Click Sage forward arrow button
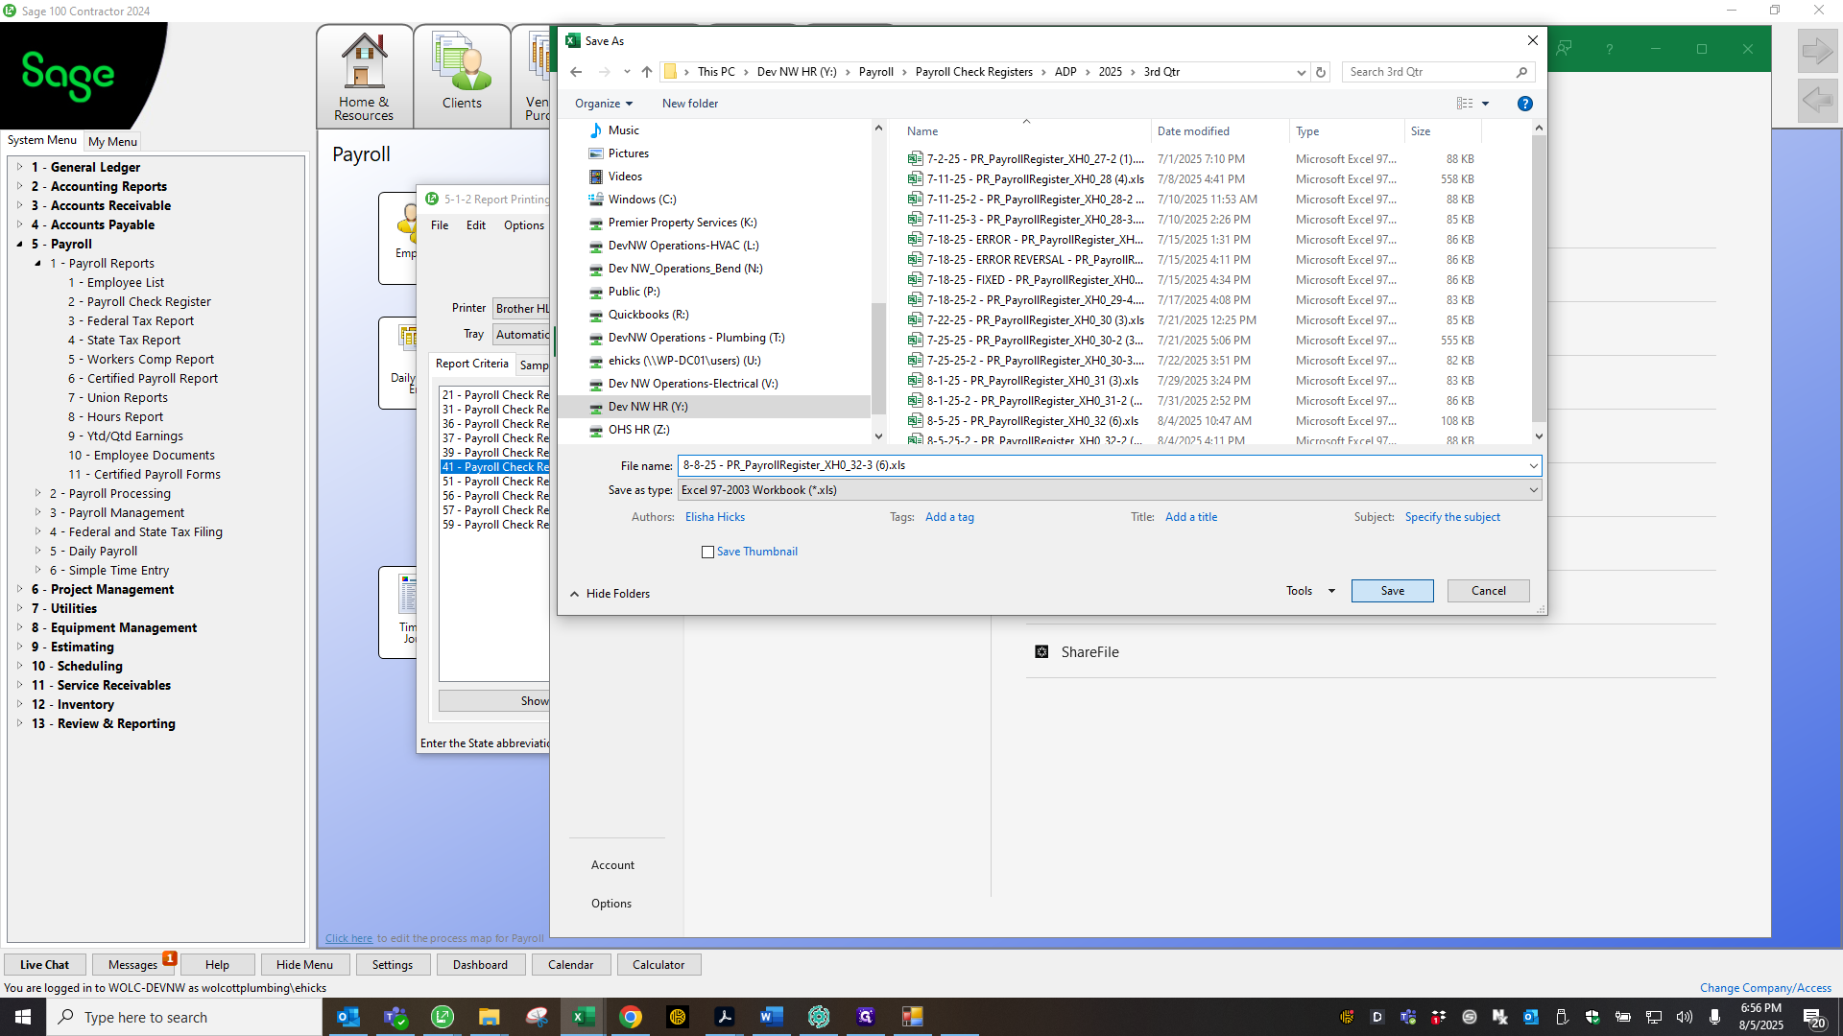The width and height of the screenshot is (1843, 1036). [1817, 51]
